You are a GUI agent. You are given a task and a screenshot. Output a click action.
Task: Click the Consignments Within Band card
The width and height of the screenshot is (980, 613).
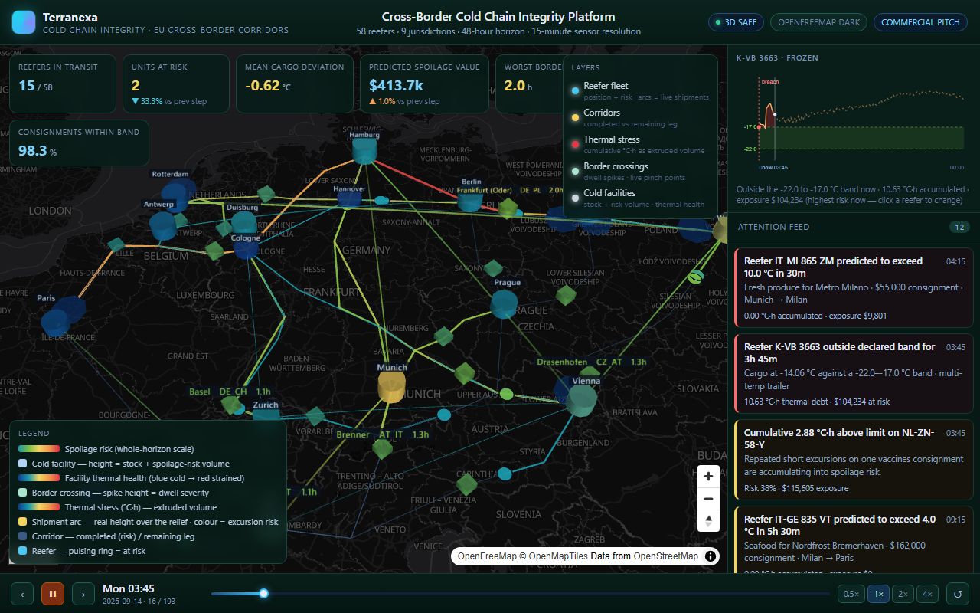point(79,143)
